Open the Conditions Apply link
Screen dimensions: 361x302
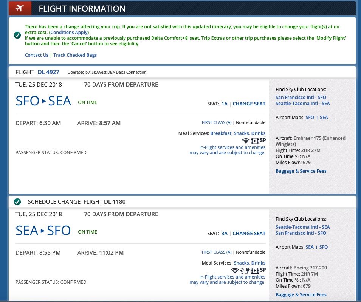pyautogui.click(x=69, y=33)
